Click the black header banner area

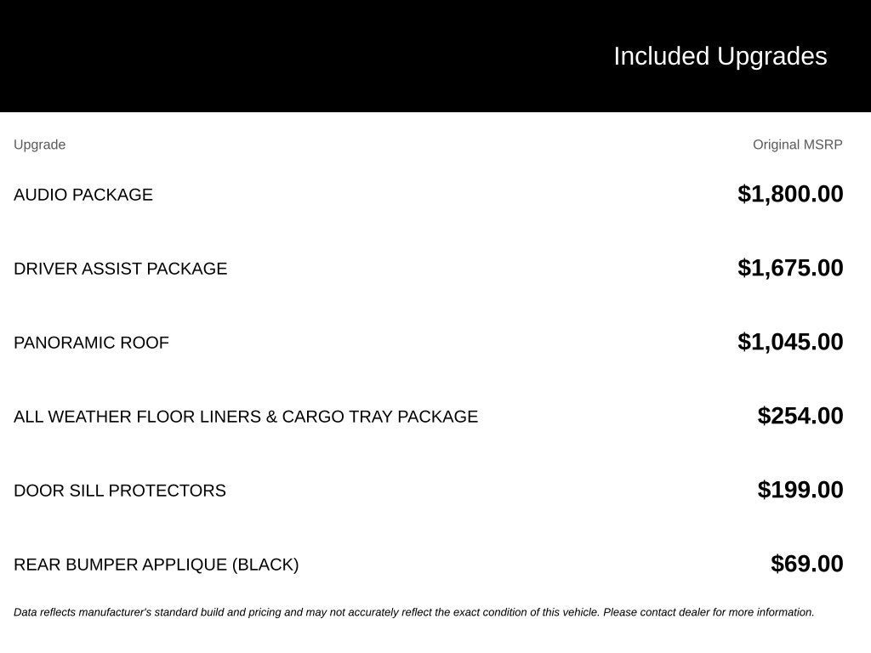click(435, 56)
